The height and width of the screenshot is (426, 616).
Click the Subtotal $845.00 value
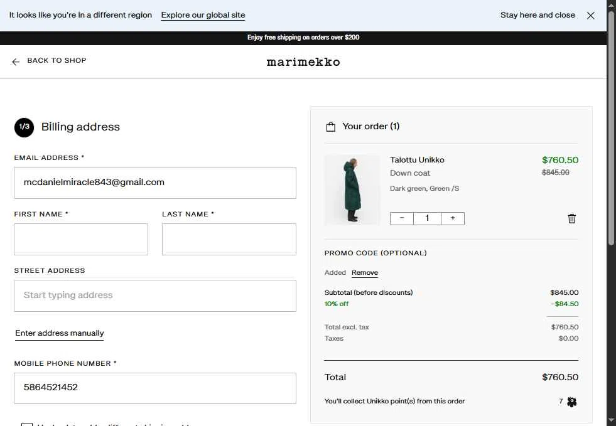564,292
